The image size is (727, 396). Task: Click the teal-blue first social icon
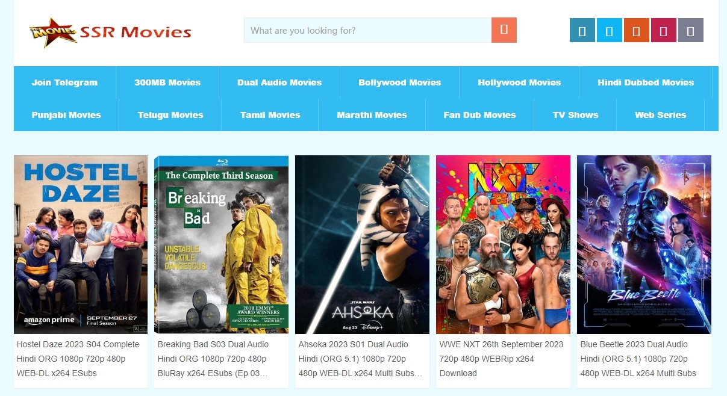pyautogui.click(x=582, y=30)
